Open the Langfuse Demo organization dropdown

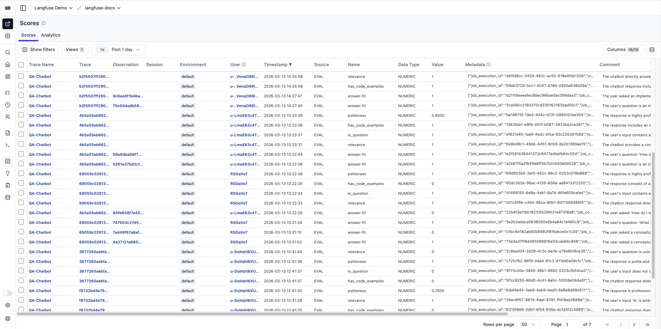(x=53, y=8)
